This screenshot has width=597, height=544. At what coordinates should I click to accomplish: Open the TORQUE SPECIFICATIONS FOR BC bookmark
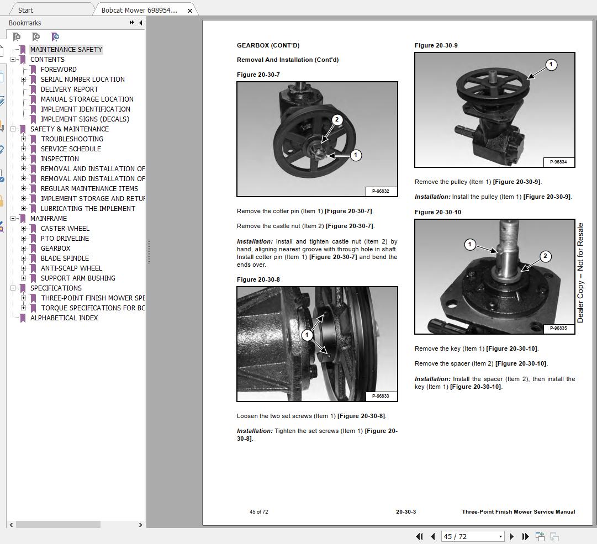pyautogui.click(x=93, y=308)
